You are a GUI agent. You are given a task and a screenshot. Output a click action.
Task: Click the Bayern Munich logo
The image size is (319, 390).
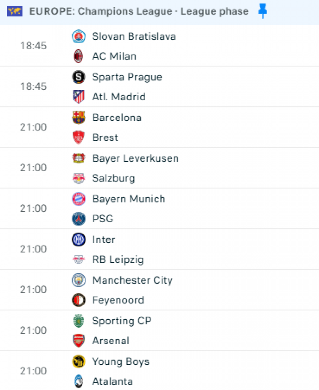[x=78, y=199]
